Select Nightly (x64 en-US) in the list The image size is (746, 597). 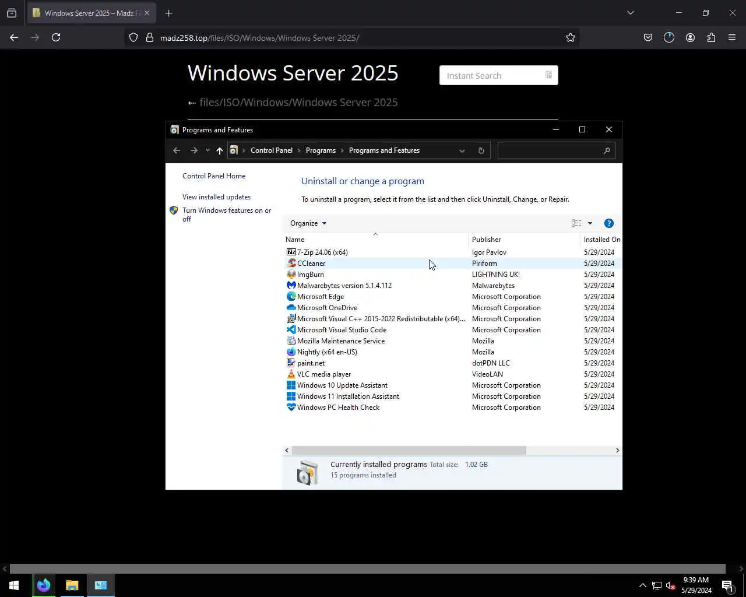tap(327, 352)
